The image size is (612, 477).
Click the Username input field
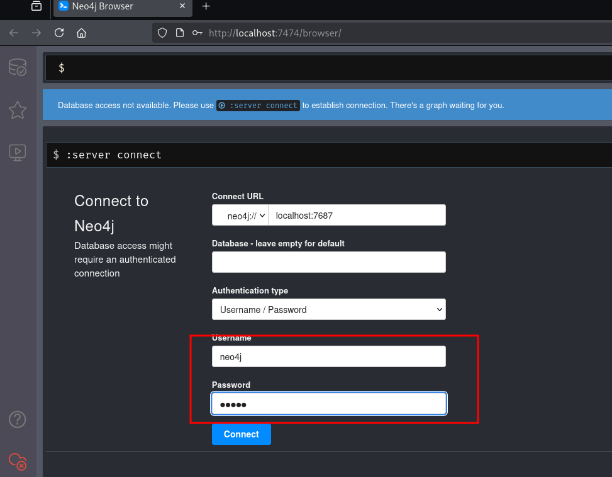[328, 356]
